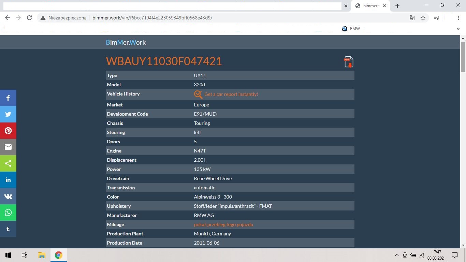Image resolution: width=466 pixels, height=262 pixels.
Task: Select the 'Alpinweiss 3 - 300' color value
Action: click(x=213, y=197)
